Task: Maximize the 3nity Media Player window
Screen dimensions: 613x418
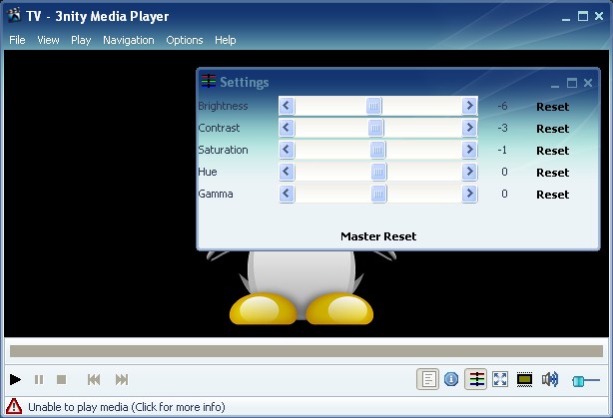Action: [582, 16]
